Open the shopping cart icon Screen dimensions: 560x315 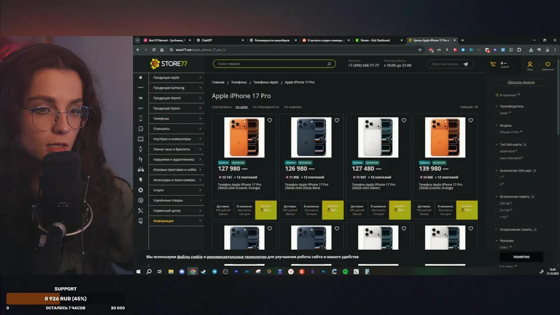493,64
